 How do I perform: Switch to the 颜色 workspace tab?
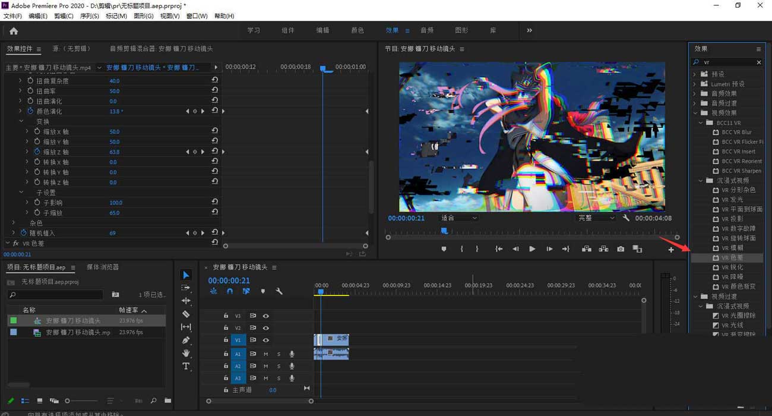(357, 30)
